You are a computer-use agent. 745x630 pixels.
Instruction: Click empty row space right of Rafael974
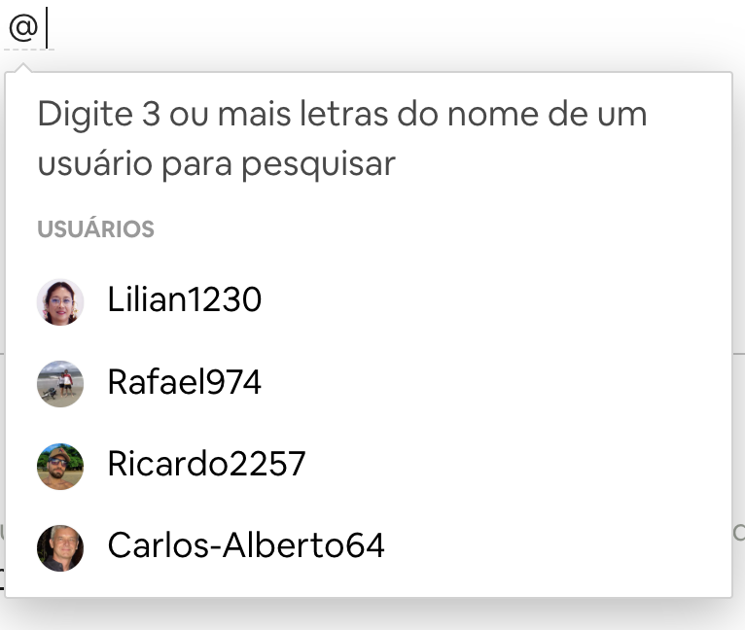(506, 383)
